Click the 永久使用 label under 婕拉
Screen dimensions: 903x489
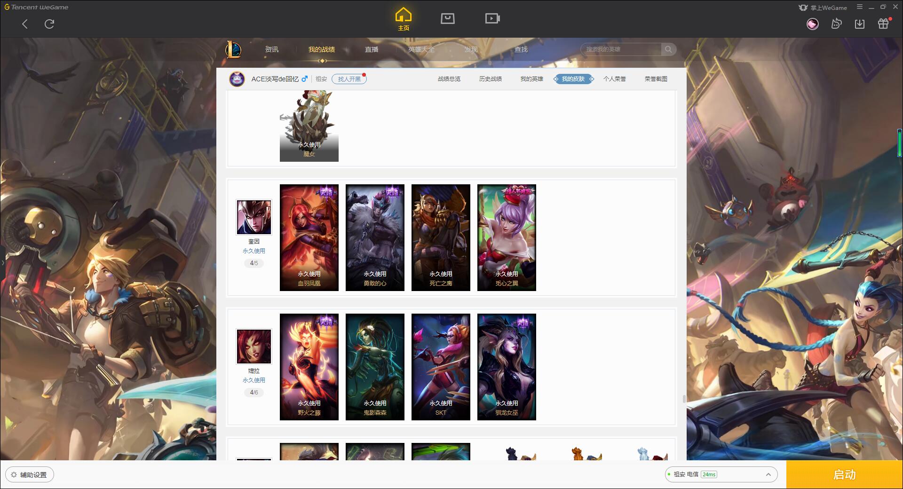tap(254, 380)
